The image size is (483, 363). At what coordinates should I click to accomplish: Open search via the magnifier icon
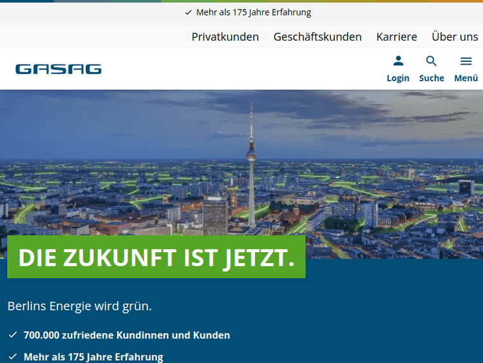(431, 61)
